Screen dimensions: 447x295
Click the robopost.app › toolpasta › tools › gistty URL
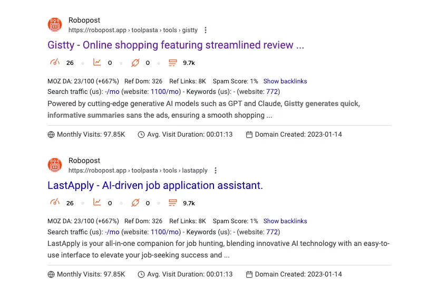(133, 30)
